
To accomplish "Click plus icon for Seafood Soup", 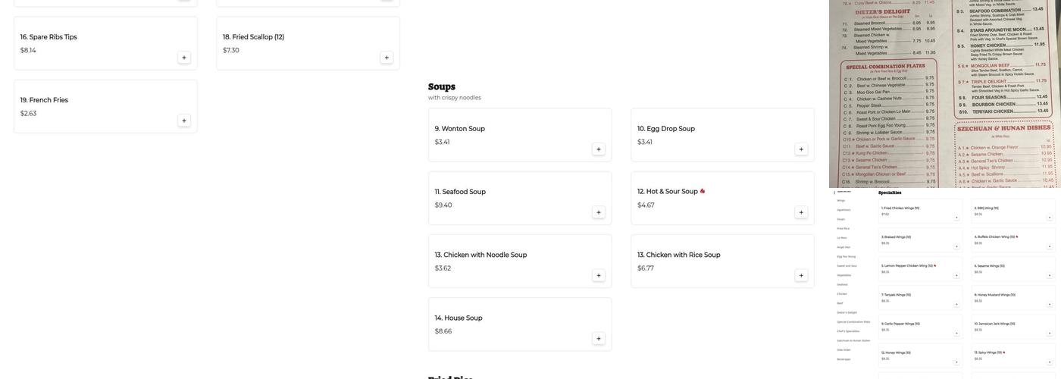I will tap(599, 212).
